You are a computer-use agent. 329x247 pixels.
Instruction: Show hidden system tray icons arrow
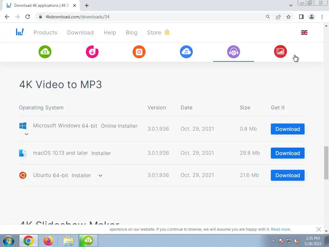pos(273,241)
